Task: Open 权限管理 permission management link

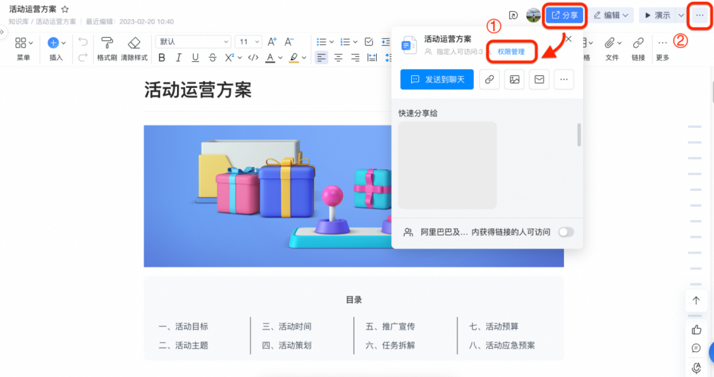Action: tap(511, 51)
